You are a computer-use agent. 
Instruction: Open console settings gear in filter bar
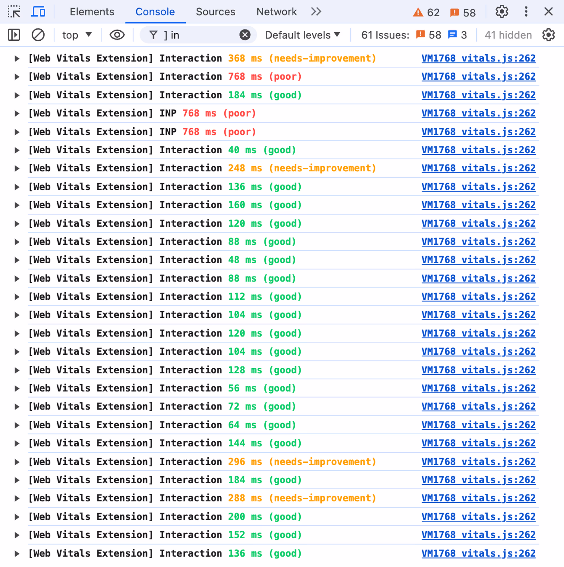coord(548,35)
